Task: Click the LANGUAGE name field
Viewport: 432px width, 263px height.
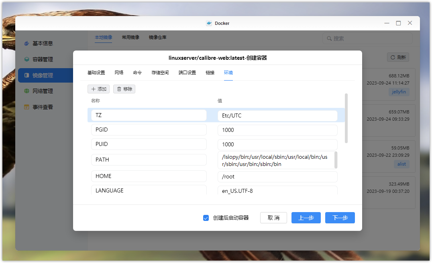Action: pyautogui.click(x=149, y=190)
